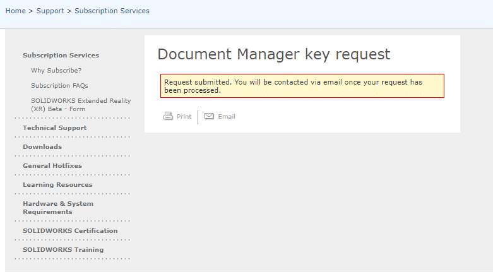Click the Request submitted notification box

[302, 86]
